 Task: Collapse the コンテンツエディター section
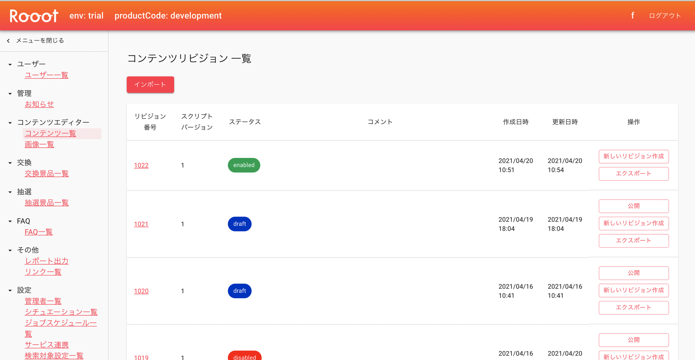(10, 122)
